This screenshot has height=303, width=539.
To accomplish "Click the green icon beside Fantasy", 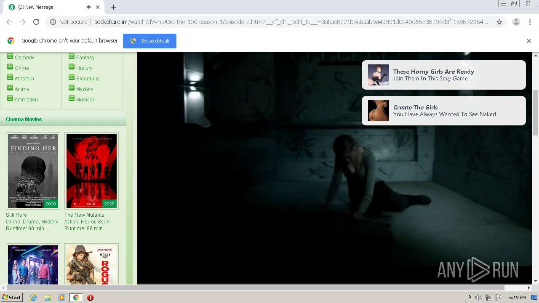I will tap(72, 56).
